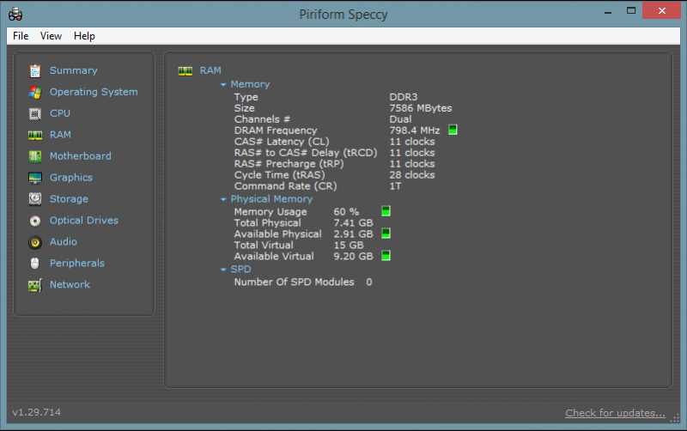The width and height of the screenshot is (687, 431).
Task: Click the Number Of SPD Modules row
Action: pos(303,282)
